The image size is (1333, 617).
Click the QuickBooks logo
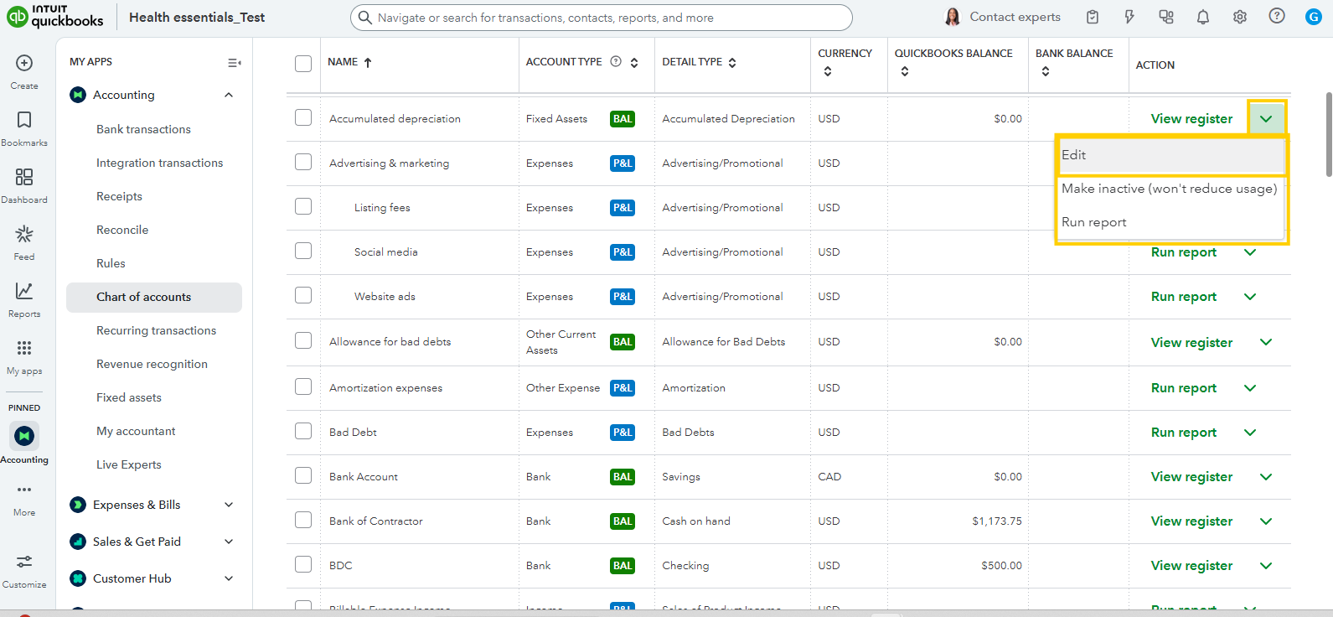(55, 17)
